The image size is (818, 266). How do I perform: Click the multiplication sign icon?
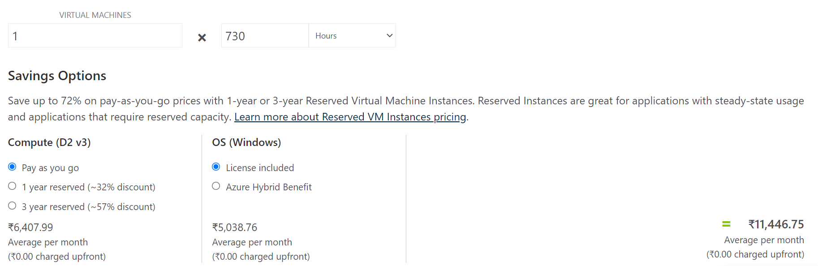[202, 38]
